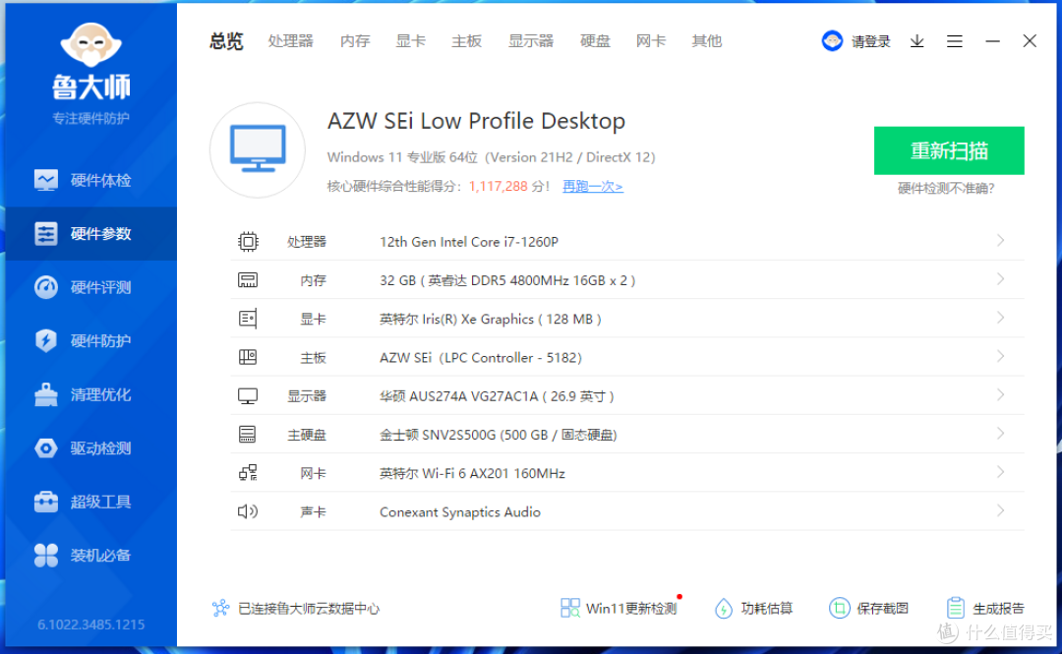The height and width of the screenshot is (654, 1062).
Task: Open 硬件防护 protection page
Action: point(90,341)
